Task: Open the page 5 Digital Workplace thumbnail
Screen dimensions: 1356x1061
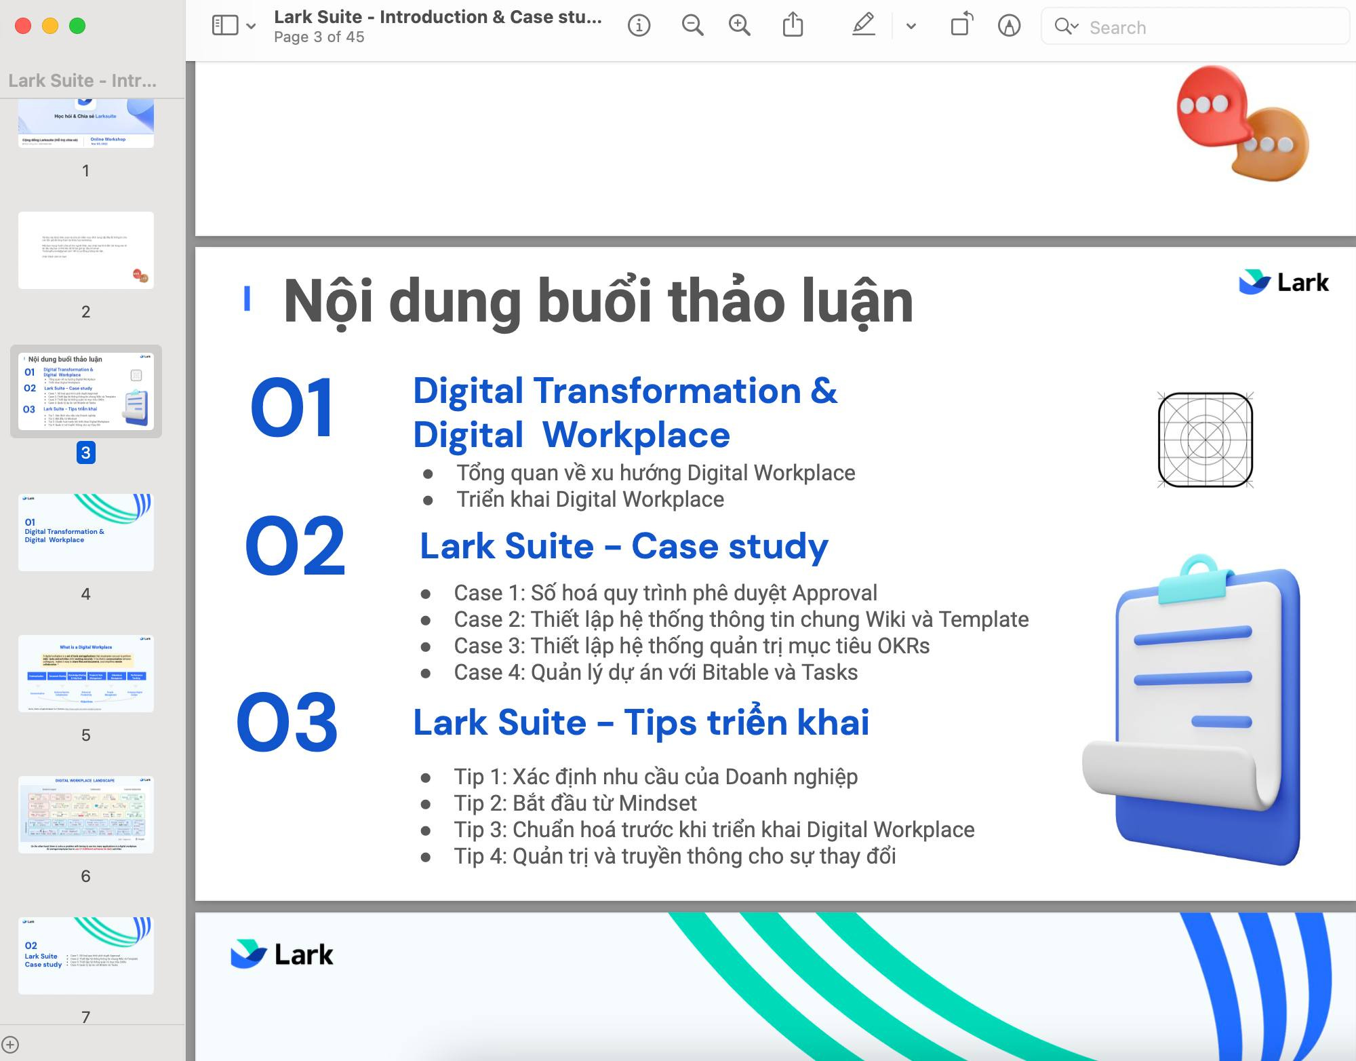Action: point(86,674)
